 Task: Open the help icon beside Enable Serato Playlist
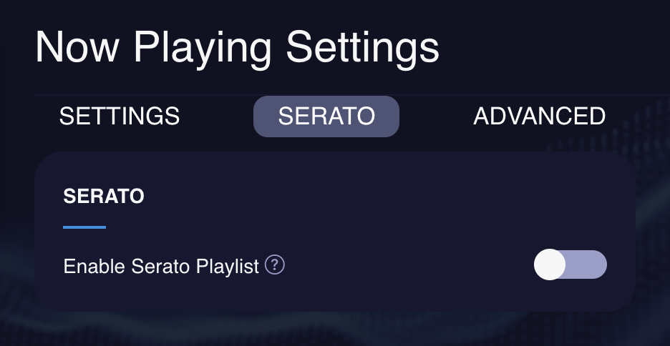tap(275, 265)
